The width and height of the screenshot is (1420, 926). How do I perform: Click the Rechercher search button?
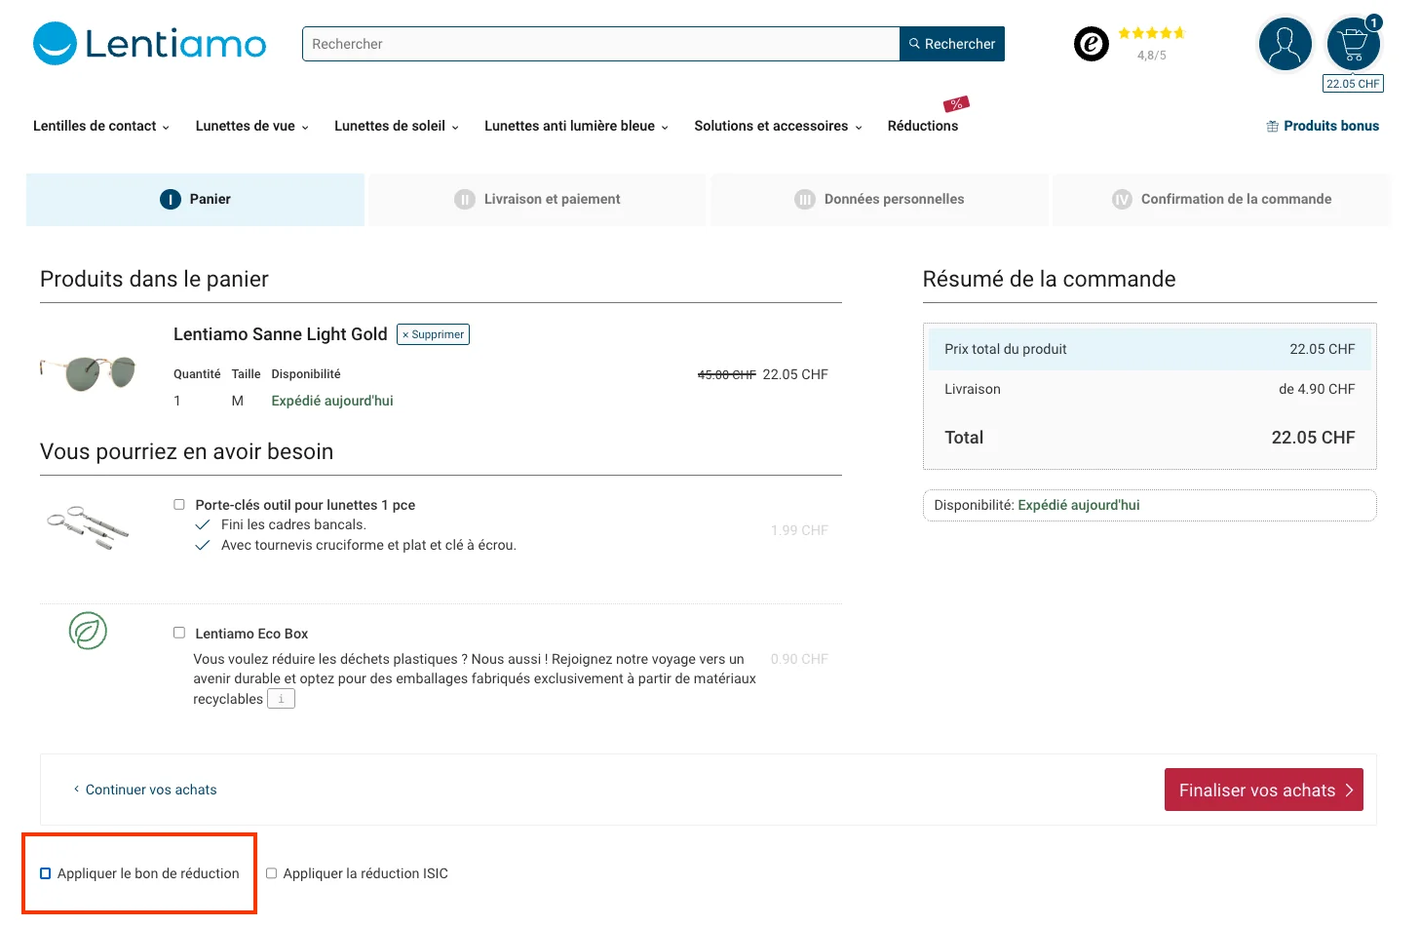(x=952, y=44)
